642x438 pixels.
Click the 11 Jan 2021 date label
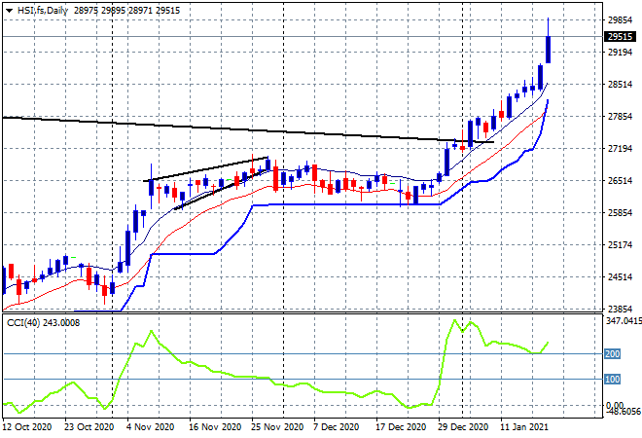(524, 427)
